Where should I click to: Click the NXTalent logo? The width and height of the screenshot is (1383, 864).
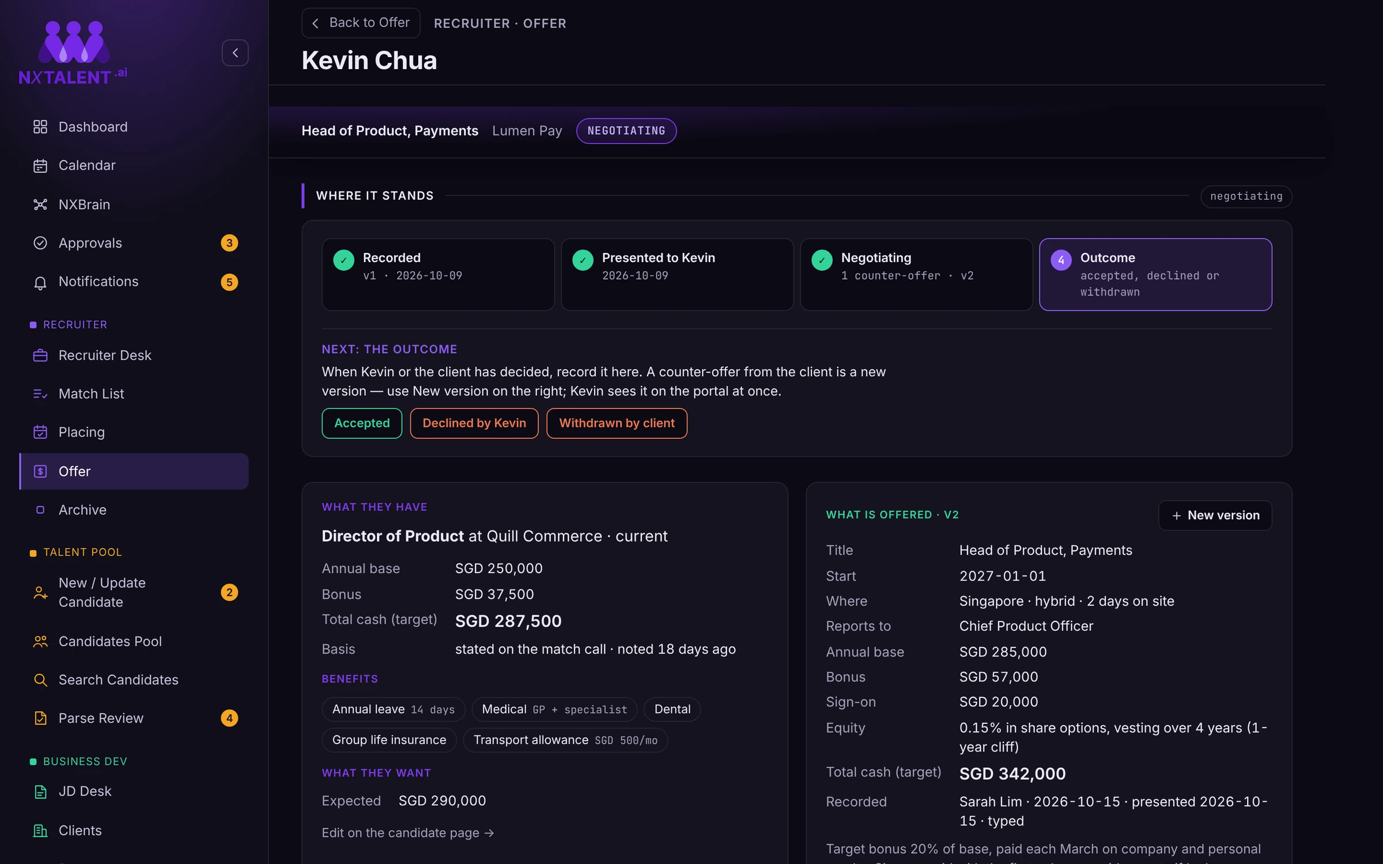[x=73, y=53]
